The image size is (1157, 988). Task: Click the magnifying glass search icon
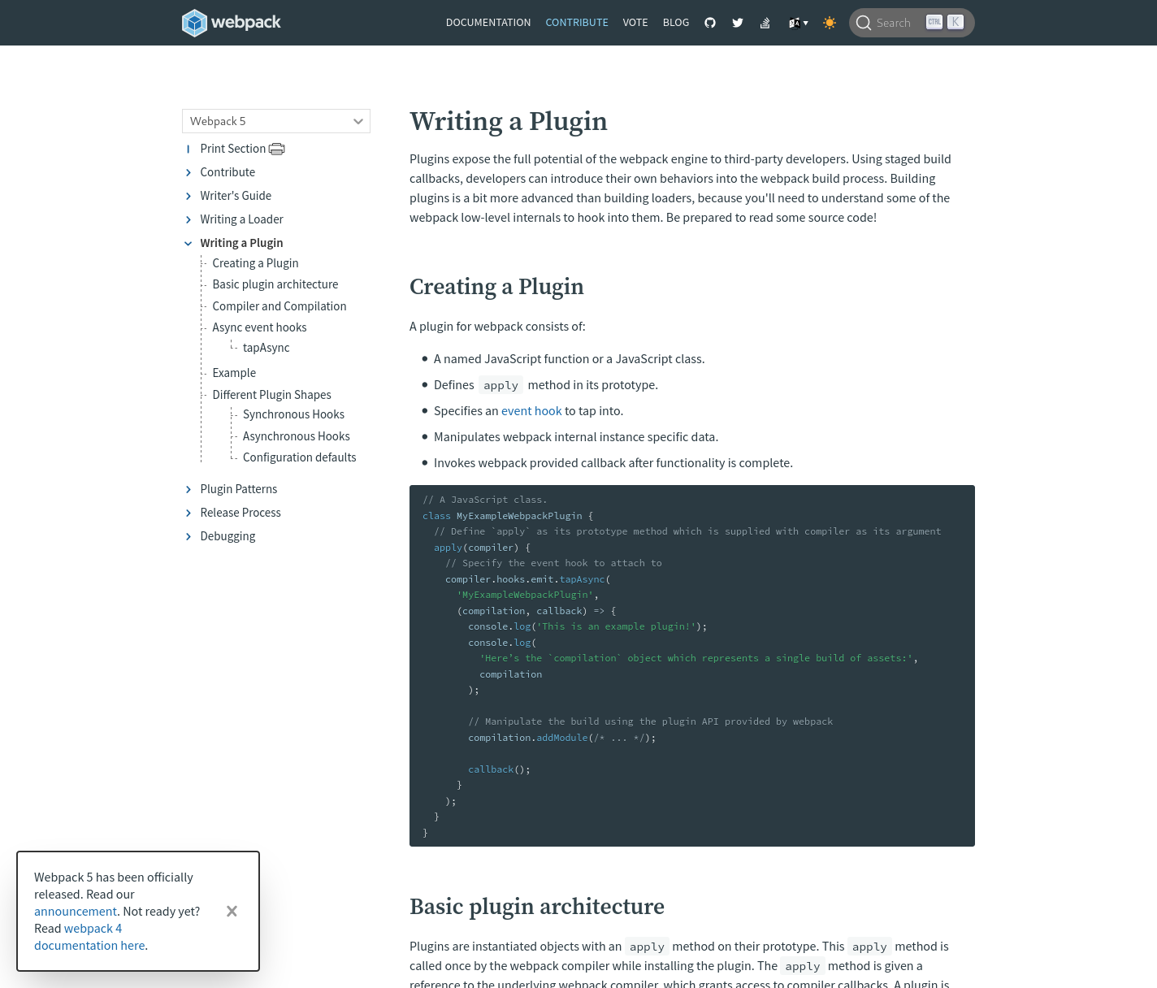coord(864,23)
